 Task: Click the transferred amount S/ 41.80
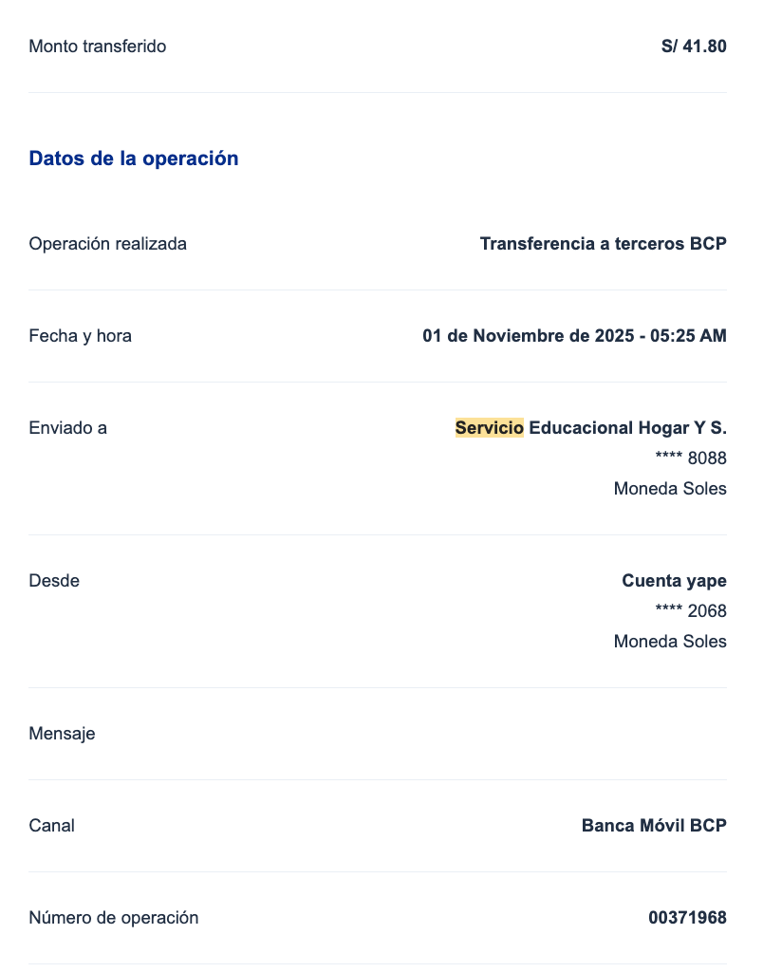694,46
